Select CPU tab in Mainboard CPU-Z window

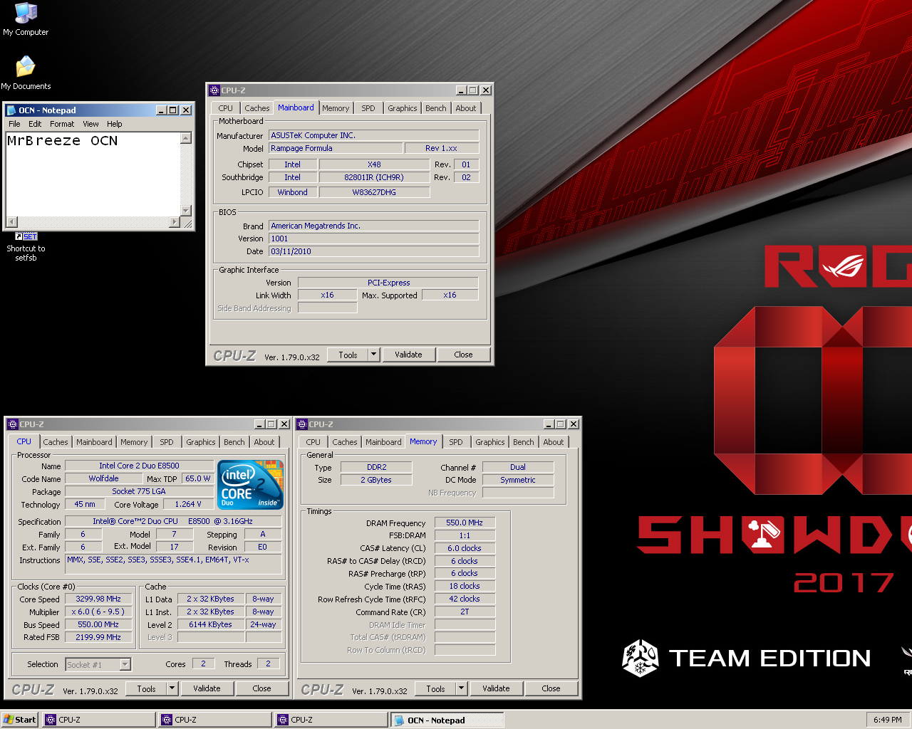coord(226,108)
